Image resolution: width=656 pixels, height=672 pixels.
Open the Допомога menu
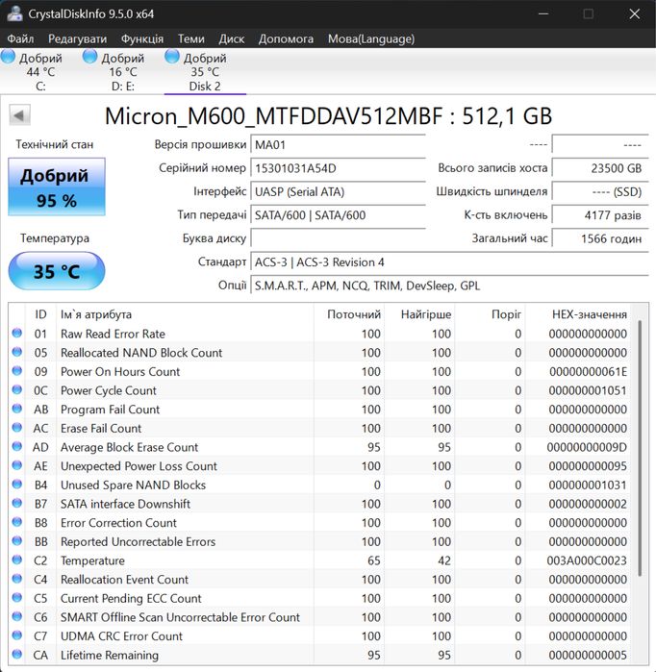(286, 39)
